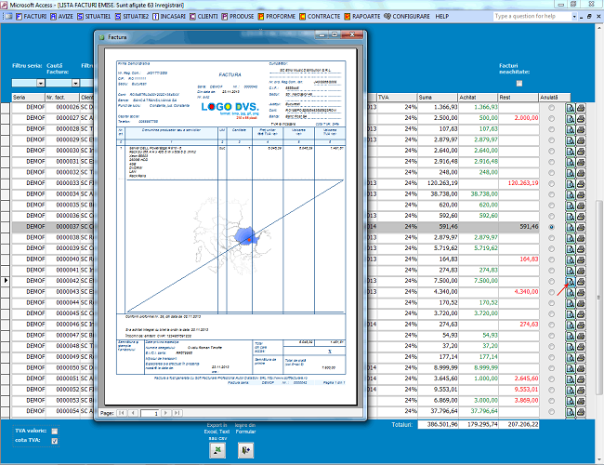Open the Filtru seria dropdown
The height and width of the screenshot is (465, 604).
(41, 83)
